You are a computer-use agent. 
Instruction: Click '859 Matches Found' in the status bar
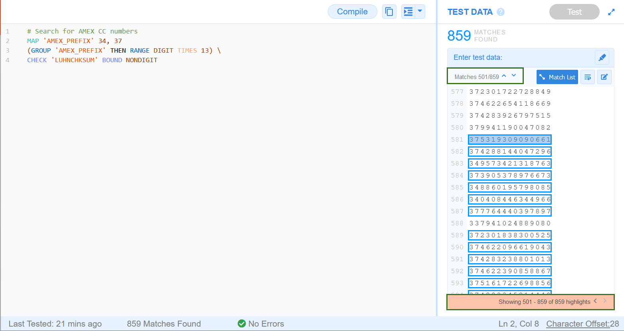point(164,324)
